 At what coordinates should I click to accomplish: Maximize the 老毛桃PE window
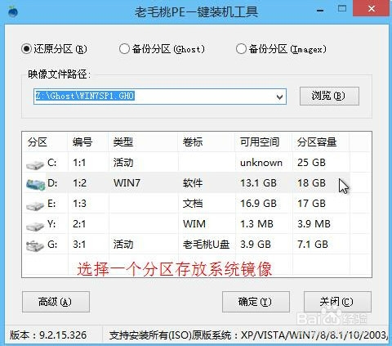[342, 9]
